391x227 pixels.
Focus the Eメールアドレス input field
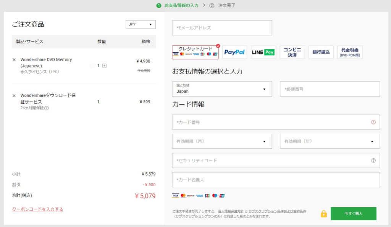222,27
